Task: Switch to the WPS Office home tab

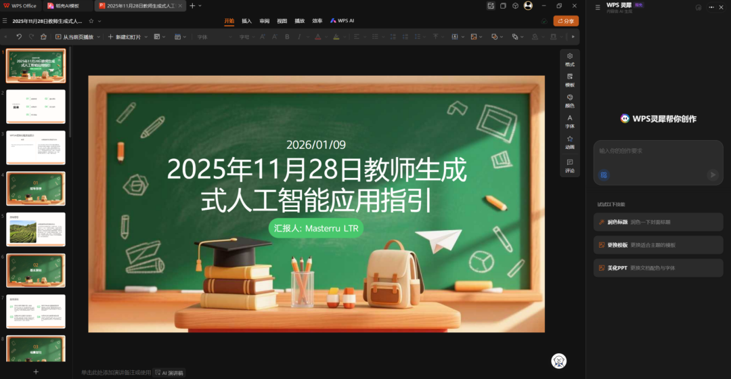Action: point(20,5)
